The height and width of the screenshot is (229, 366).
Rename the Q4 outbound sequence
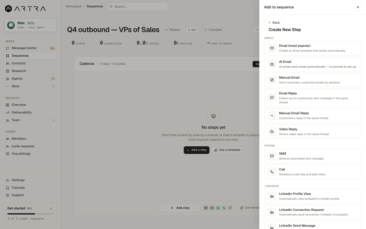pyautogui.click(x=173, y=30)
